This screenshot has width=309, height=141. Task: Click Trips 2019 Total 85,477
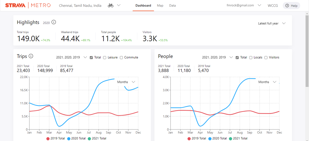(67, 70)
